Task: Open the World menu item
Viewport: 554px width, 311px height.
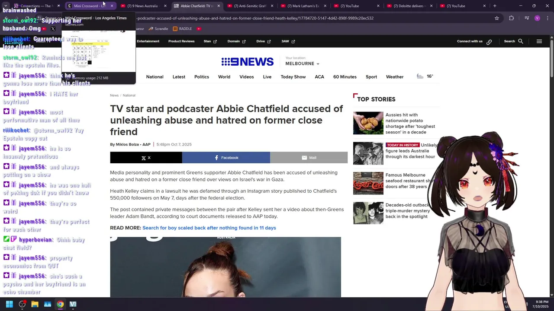Action: (x=224, y=77)
